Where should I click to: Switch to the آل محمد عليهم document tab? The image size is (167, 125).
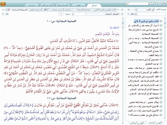click(39, 10)
